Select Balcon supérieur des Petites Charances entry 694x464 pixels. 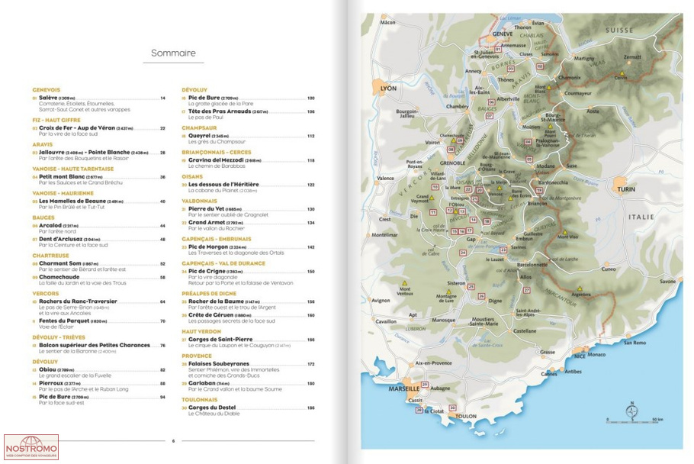click(x=98, y=348)
